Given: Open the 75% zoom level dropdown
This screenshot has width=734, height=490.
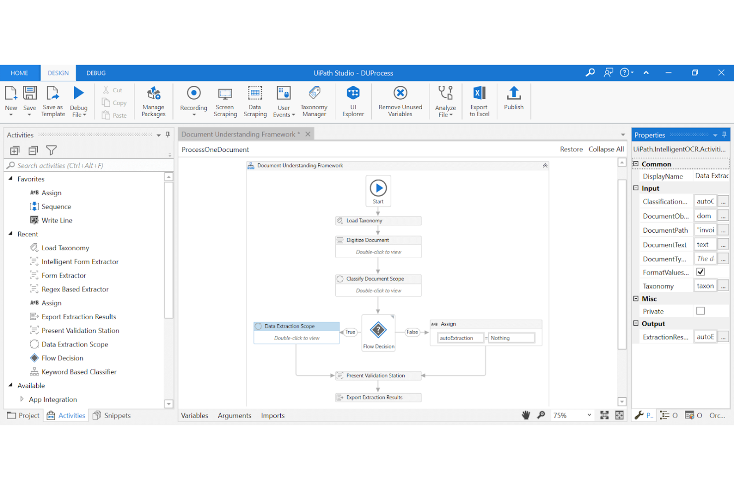Looking at the screenshot, I should [589, 415].
